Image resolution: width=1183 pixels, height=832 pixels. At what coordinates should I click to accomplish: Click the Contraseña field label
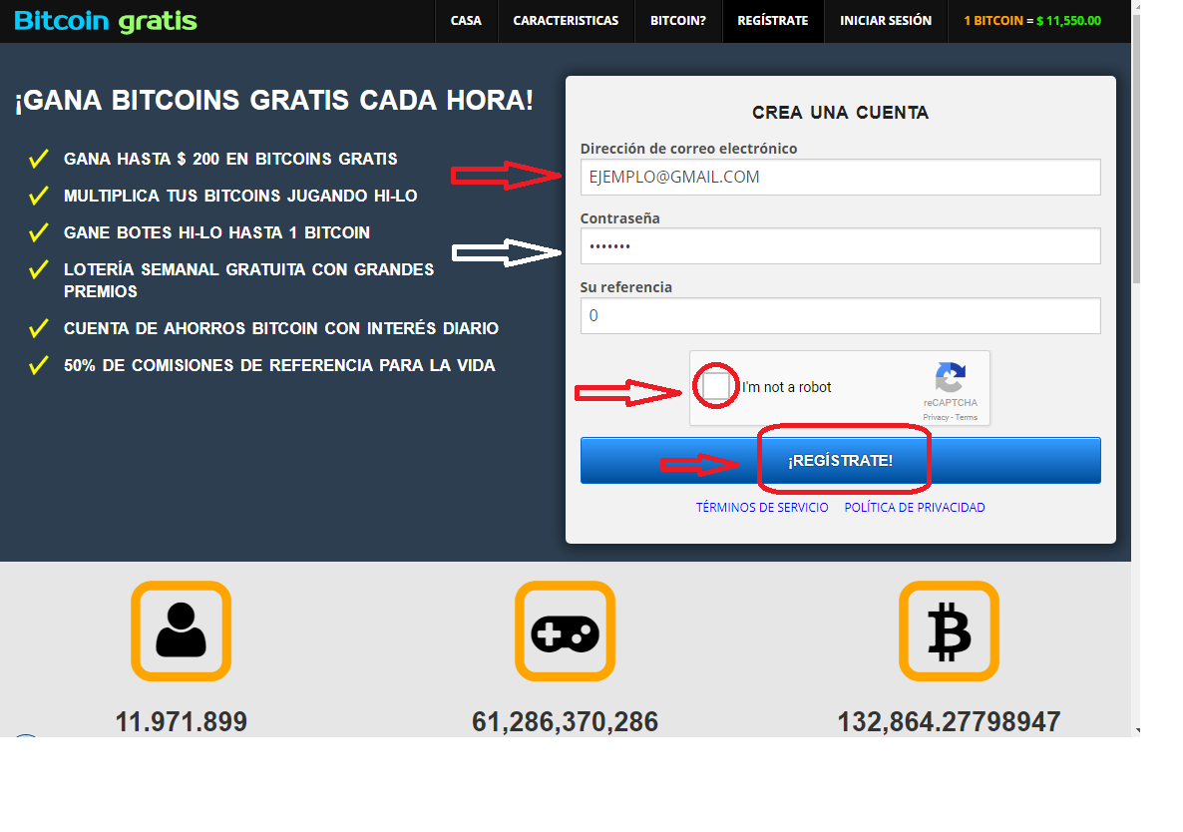tap(619, 218)
